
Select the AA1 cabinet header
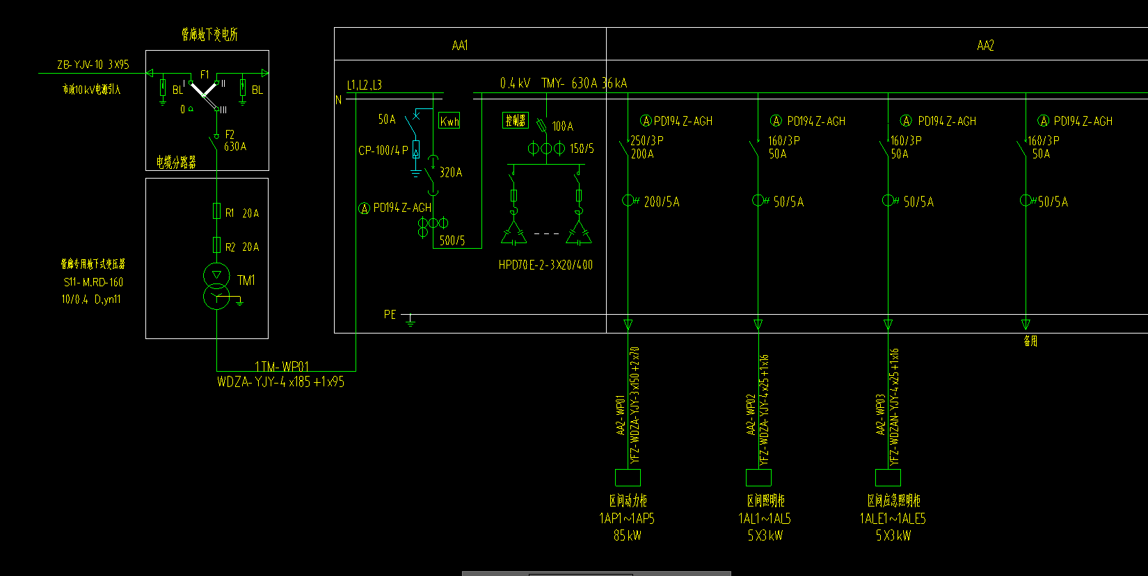[x=460, y=45]
